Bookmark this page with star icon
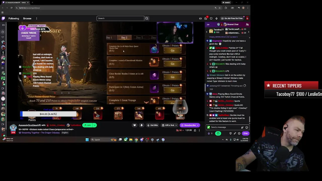Image resolution: width=322 pixels, height=181 pixels. point(220,8)
